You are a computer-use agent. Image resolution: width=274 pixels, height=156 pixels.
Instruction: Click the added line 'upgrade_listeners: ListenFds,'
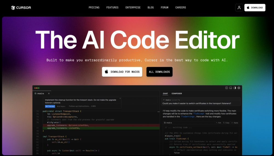click(101, 128)
